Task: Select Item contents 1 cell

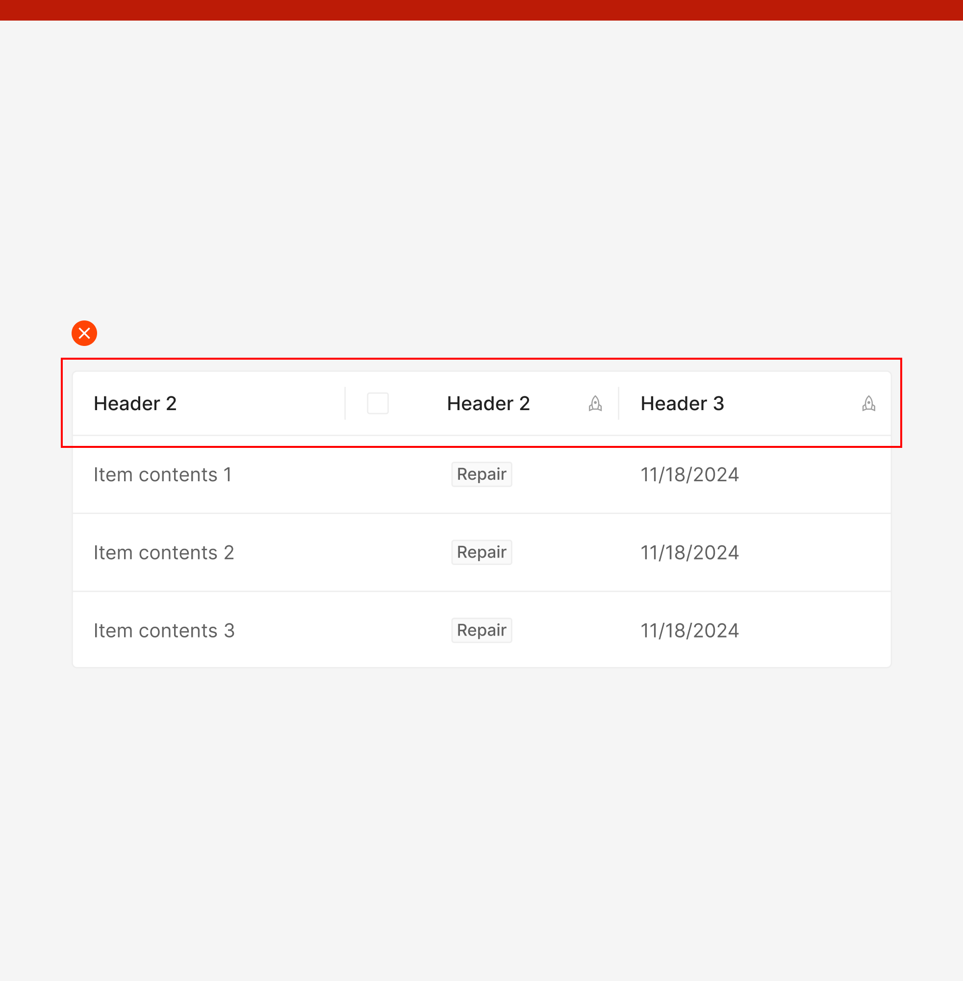Action: click(x=162, y=475)
